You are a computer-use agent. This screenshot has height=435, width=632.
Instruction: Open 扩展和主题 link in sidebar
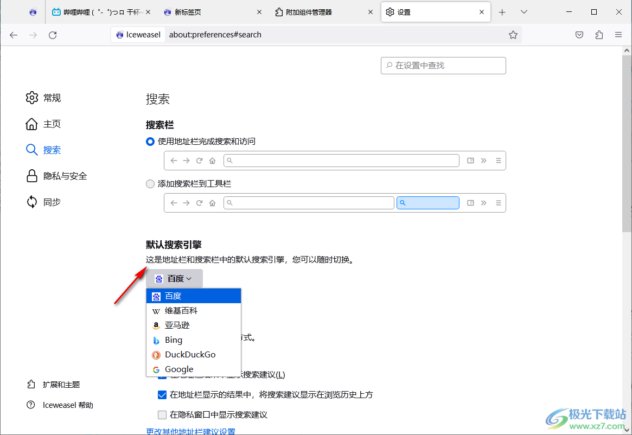[53, 385]
